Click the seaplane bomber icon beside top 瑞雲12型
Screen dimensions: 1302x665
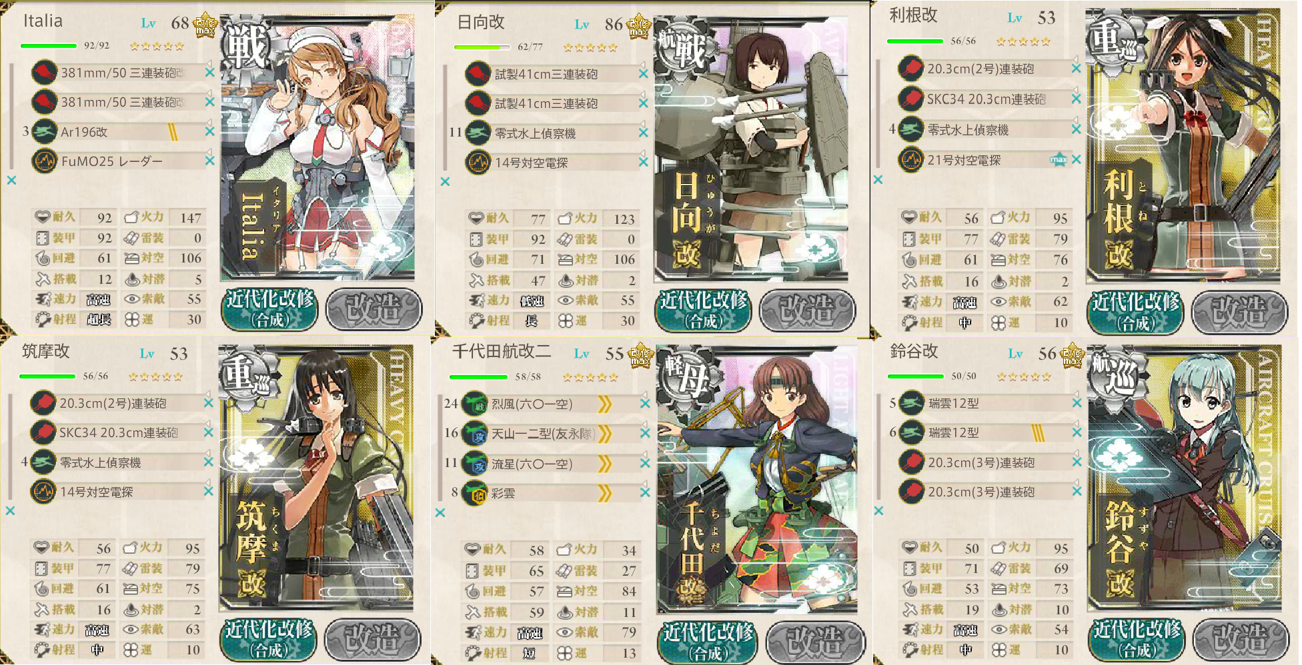point(911,402)
